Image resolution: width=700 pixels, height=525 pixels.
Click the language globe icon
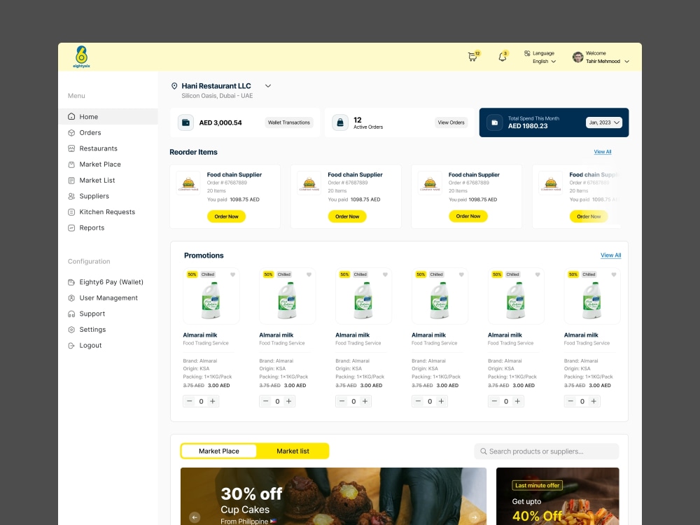click(x=527, y=53)
